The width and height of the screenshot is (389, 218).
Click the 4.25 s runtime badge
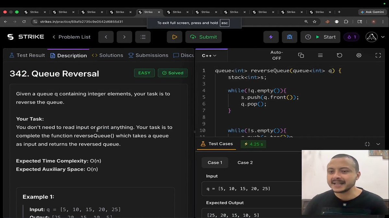tap(253, 144)
